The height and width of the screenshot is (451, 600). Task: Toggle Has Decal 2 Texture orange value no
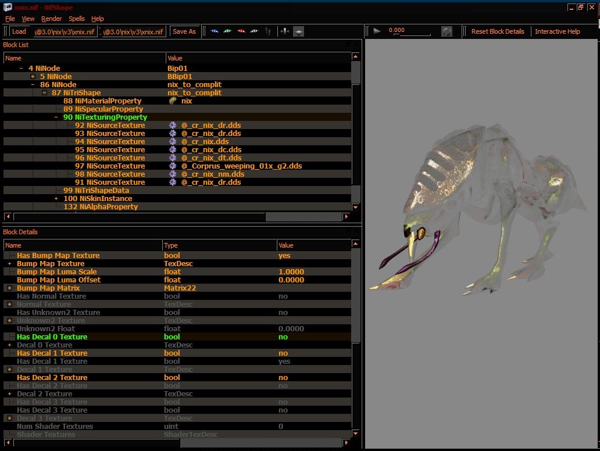pyautogui.click(x=283, y=378)
